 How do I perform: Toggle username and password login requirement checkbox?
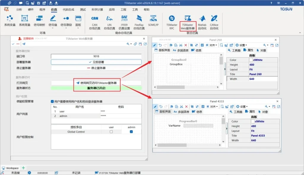point(53,102)
